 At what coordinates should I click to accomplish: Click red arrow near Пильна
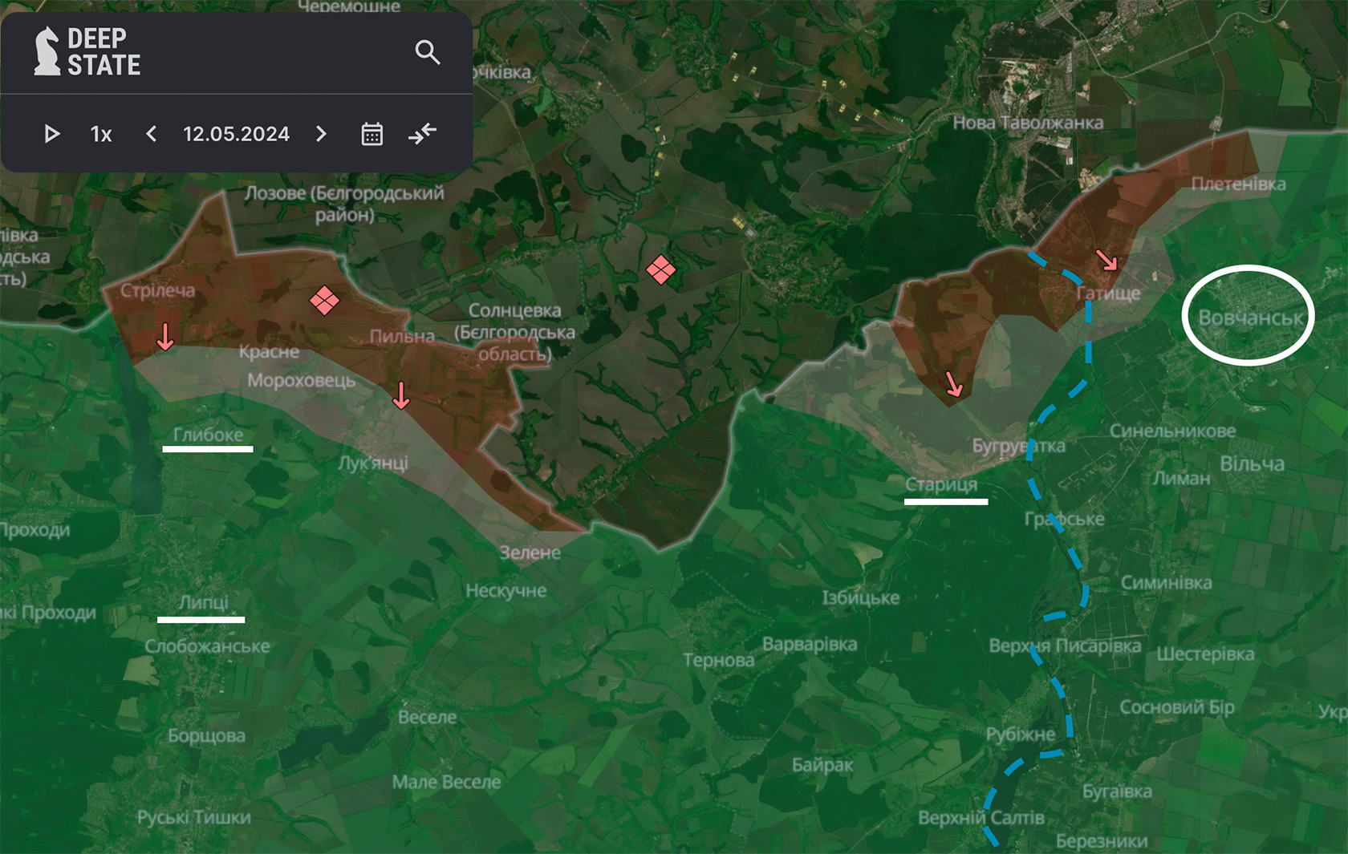[401, 395]
